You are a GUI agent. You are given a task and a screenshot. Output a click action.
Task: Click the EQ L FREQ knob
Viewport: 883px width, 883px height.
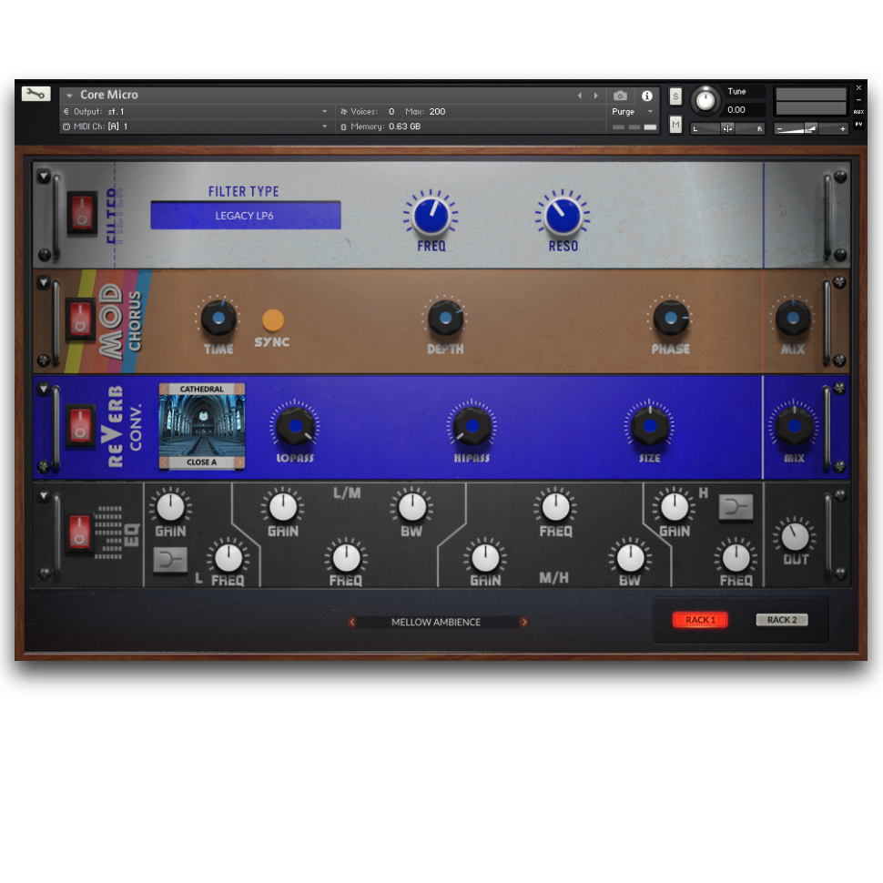pos(228,558)
